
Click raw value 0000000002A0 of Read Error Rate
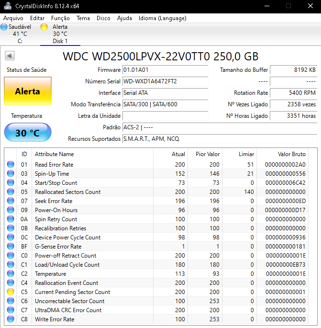(285, 164)
